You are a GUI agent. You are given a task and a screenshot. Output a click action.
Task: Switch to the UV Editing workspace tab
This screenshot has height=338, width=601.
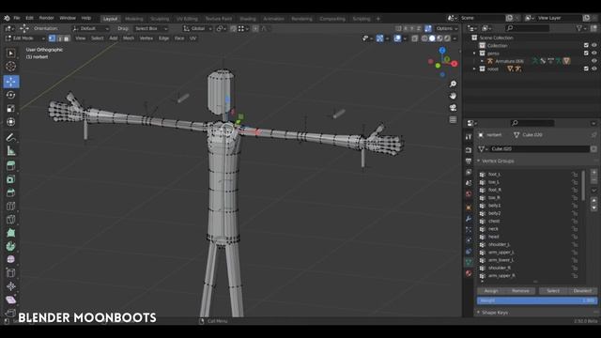click(x=187, y=19)
